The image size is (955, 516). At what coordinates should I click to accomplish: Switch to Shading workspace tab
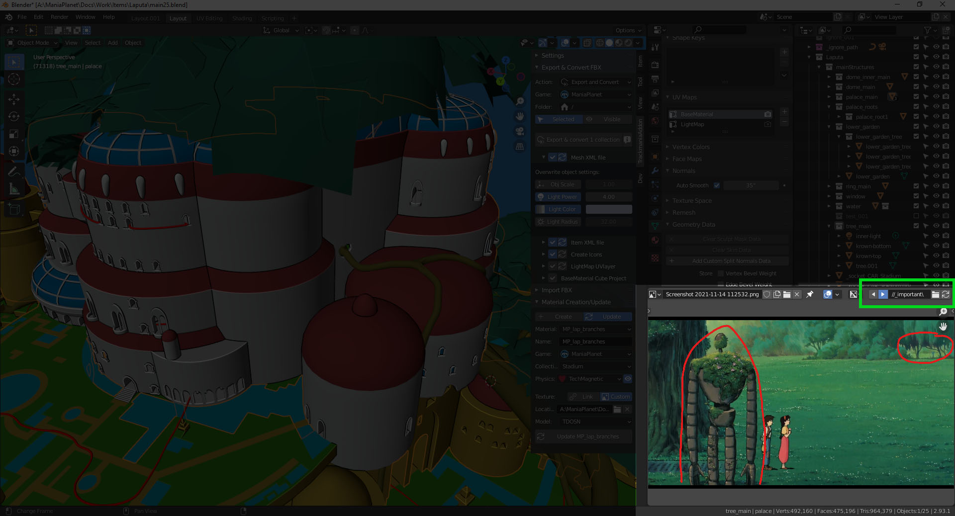(242, 18)
